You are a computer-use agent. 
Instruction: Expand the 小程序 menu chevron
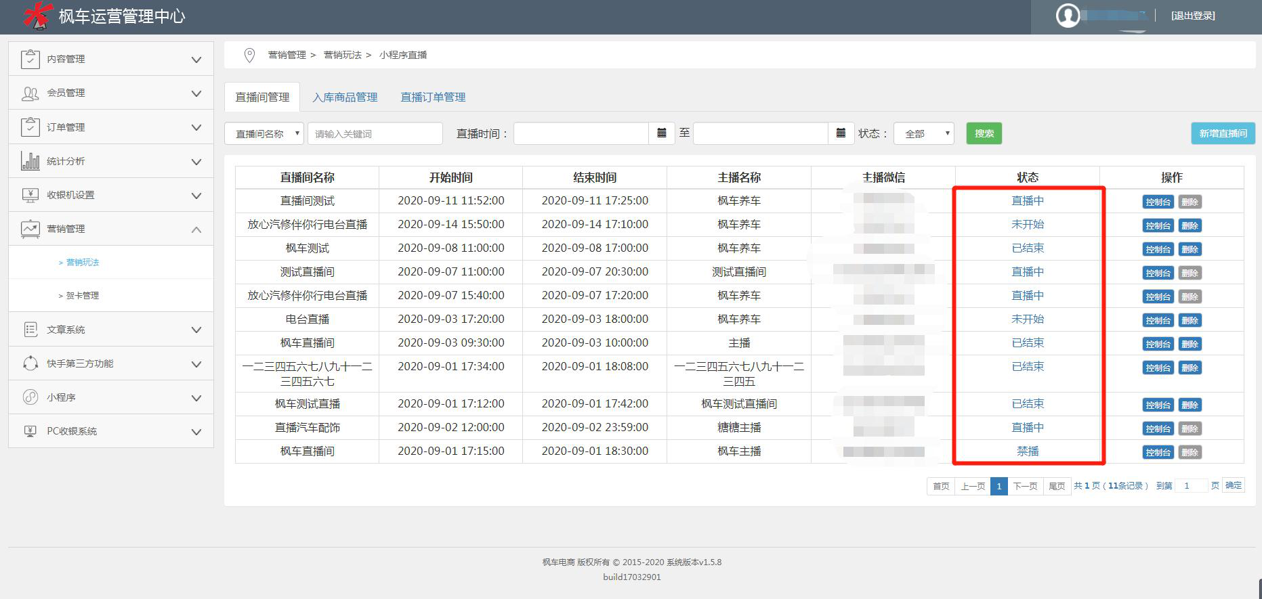(196, 398)
